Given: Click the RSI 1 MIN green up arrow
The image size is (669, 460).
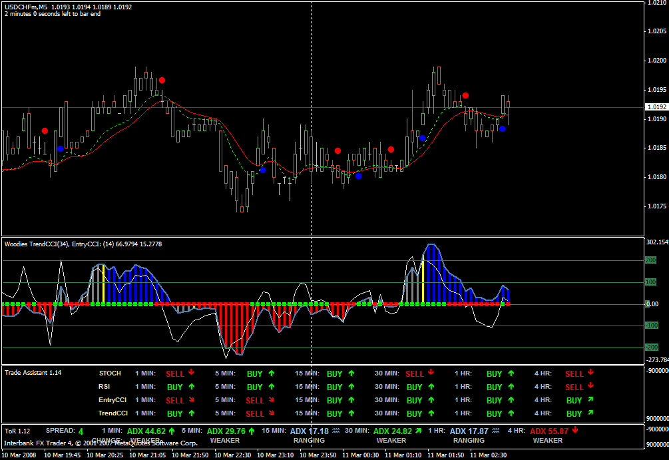Looking at the screenshot, I should (192, 387).
